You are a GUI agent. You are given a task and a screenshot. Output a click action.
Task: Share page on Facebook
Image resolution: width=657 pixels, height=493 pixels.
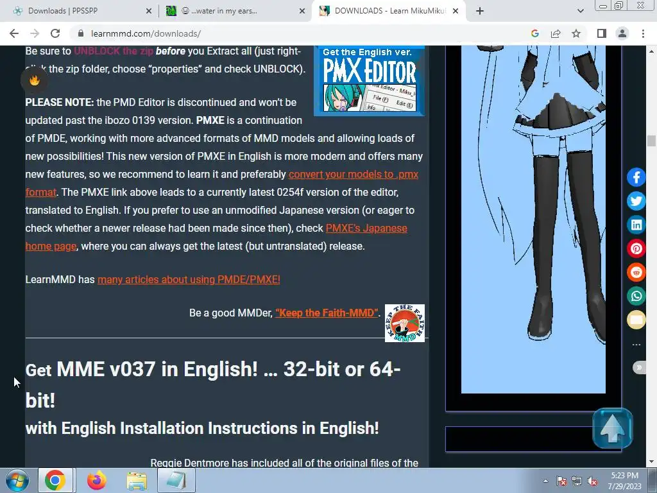pyautogui.click(x=636, y=177)
